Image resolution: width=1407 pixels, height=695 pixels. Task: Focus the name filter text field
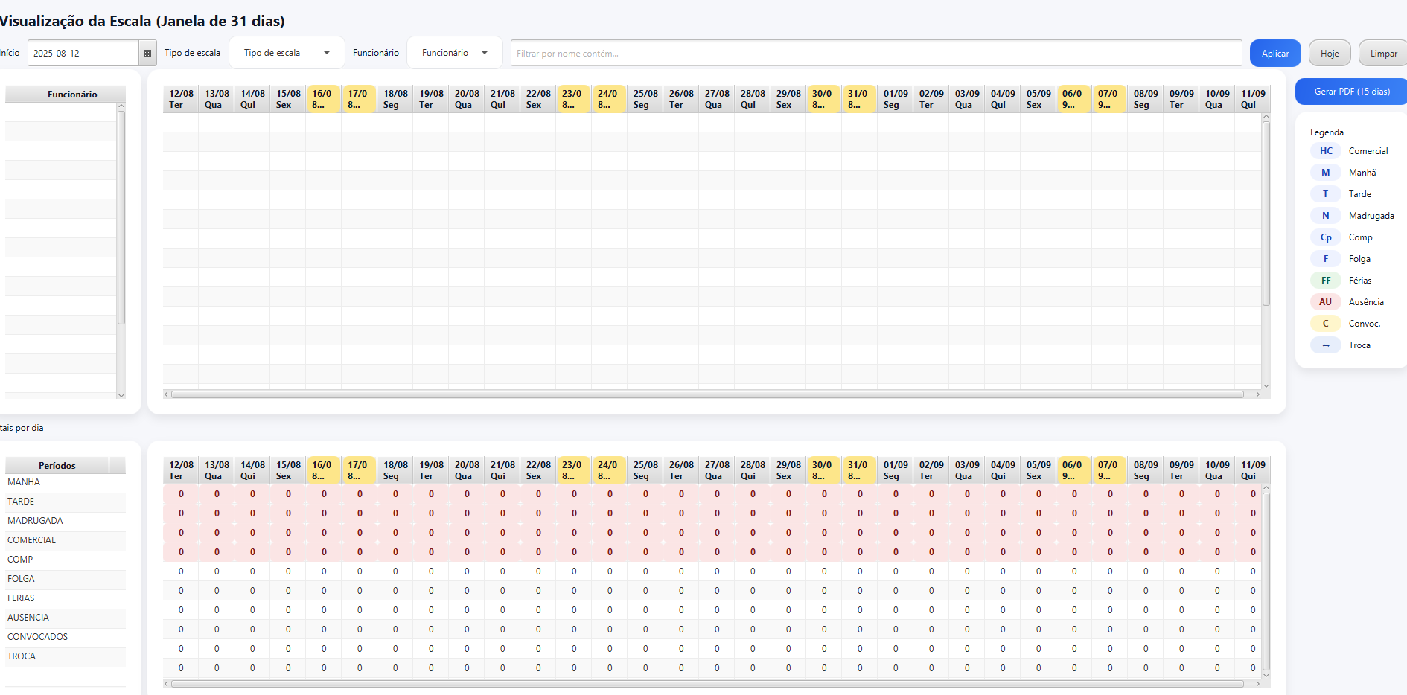click(x=875, y=54)
